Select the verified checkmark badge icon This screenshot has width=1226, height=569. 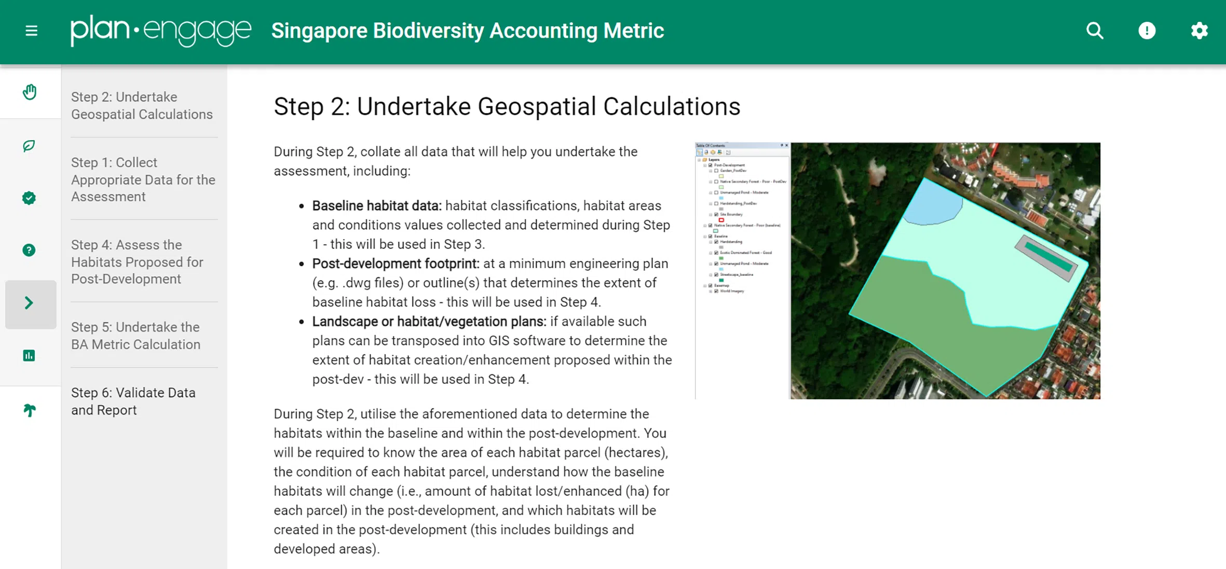[x=29, y=198]
